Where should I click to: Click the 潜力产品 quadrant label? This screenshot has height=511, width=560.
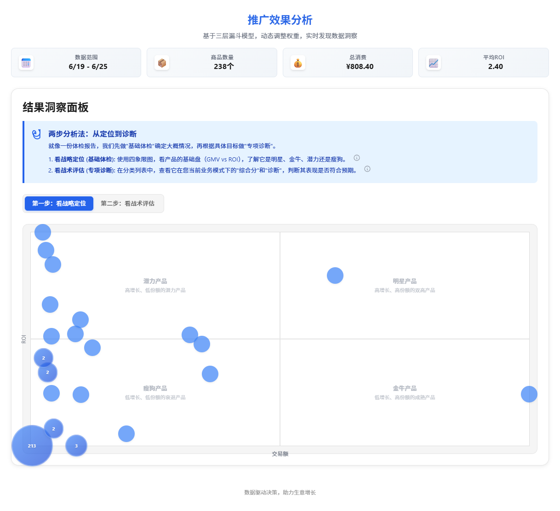pos(155,281)
